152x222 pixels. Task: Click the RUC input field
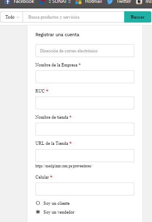85,103
